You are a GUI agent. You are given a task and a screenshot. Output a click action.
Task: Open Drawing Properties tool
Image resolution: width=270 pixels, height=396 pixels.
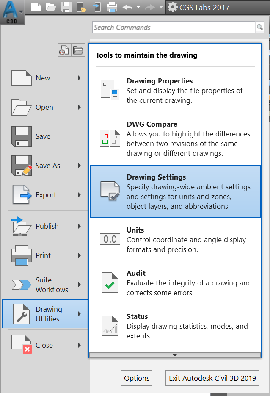click(175, 90)
